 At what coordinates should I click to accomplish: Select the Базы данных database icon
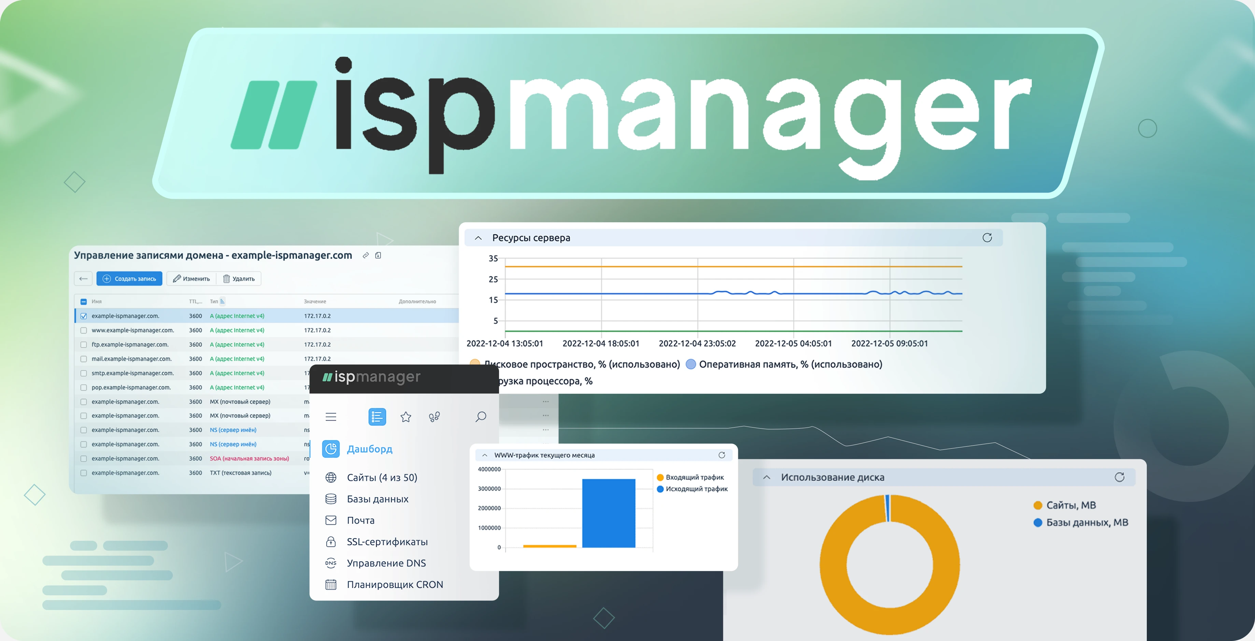(332, 499)
